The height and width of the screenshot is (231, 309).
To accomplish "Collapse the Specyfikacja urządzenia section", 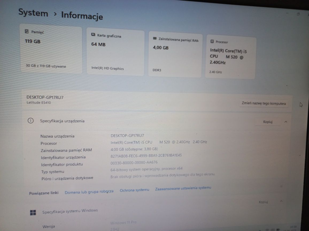I will (x=286, y=122).
